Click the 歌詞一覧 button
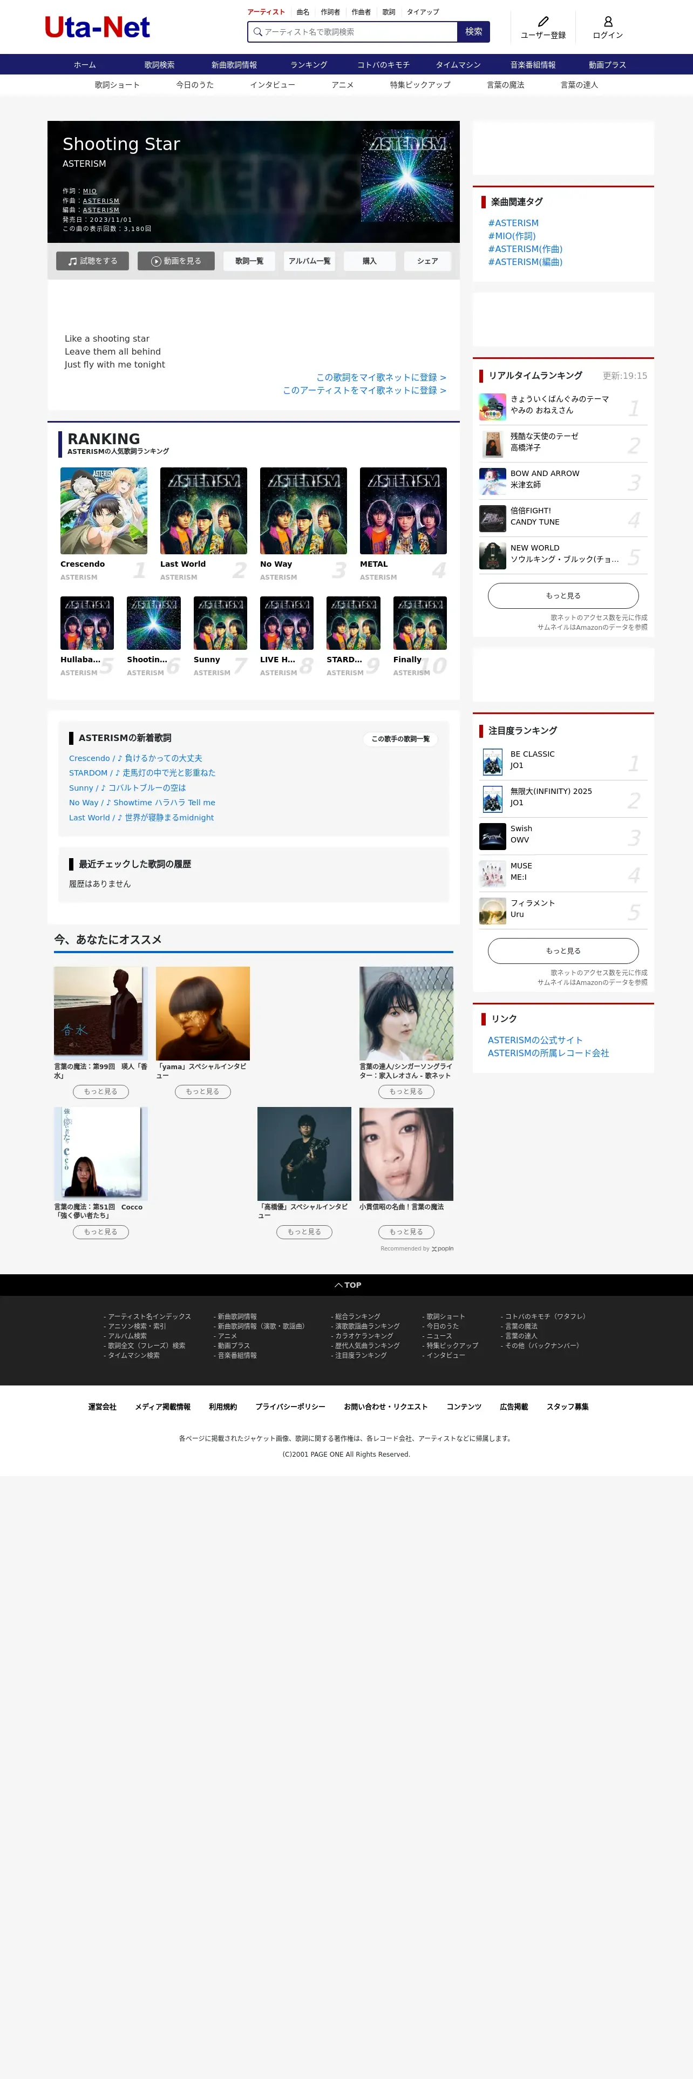This screenshot has width=693, height=2079. [249, 261]
